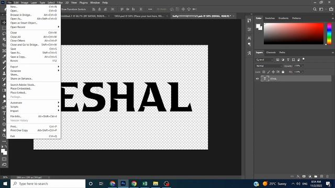Viewport: 335px width, 188px height.
Task: Select the Horizontal Type tool
Action: click(x=4, y=113)
